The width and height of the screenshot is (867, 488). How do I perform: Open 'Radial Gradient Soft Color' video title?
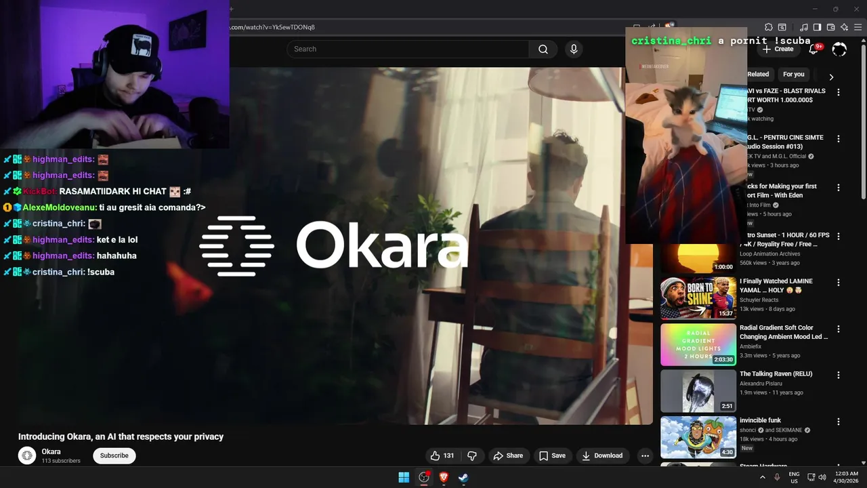784,332
